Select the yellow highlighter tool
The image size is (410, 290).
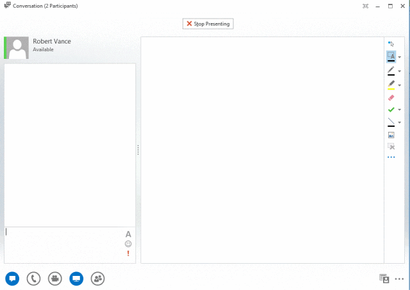pos(391,85)
